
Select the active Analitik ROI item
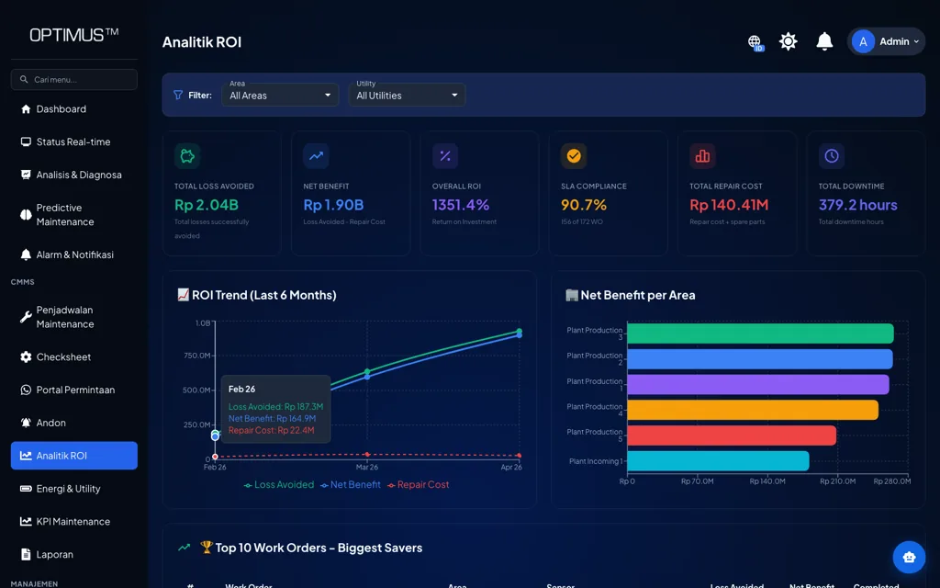point(73,456)
